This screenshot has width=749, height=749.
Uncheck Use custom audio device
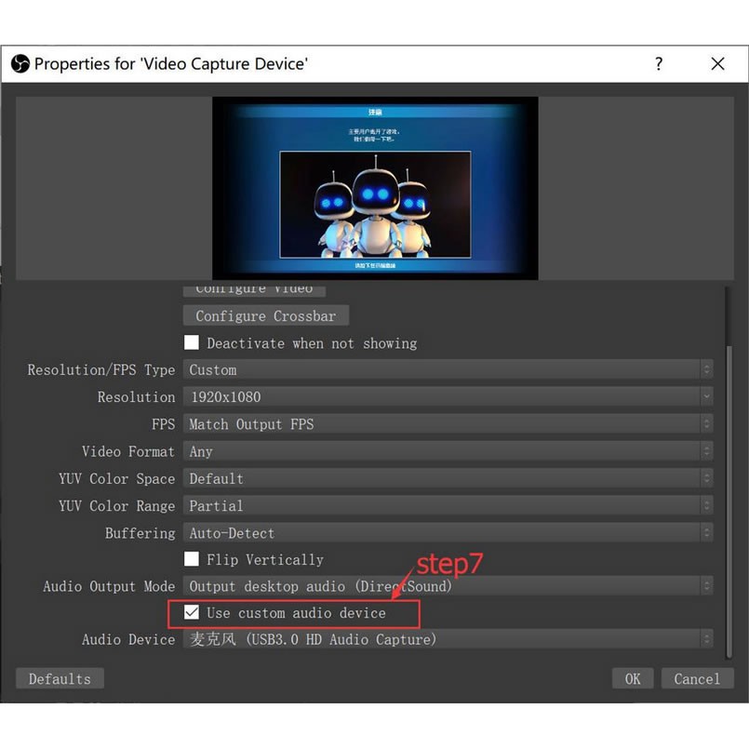tap(192, 613)
